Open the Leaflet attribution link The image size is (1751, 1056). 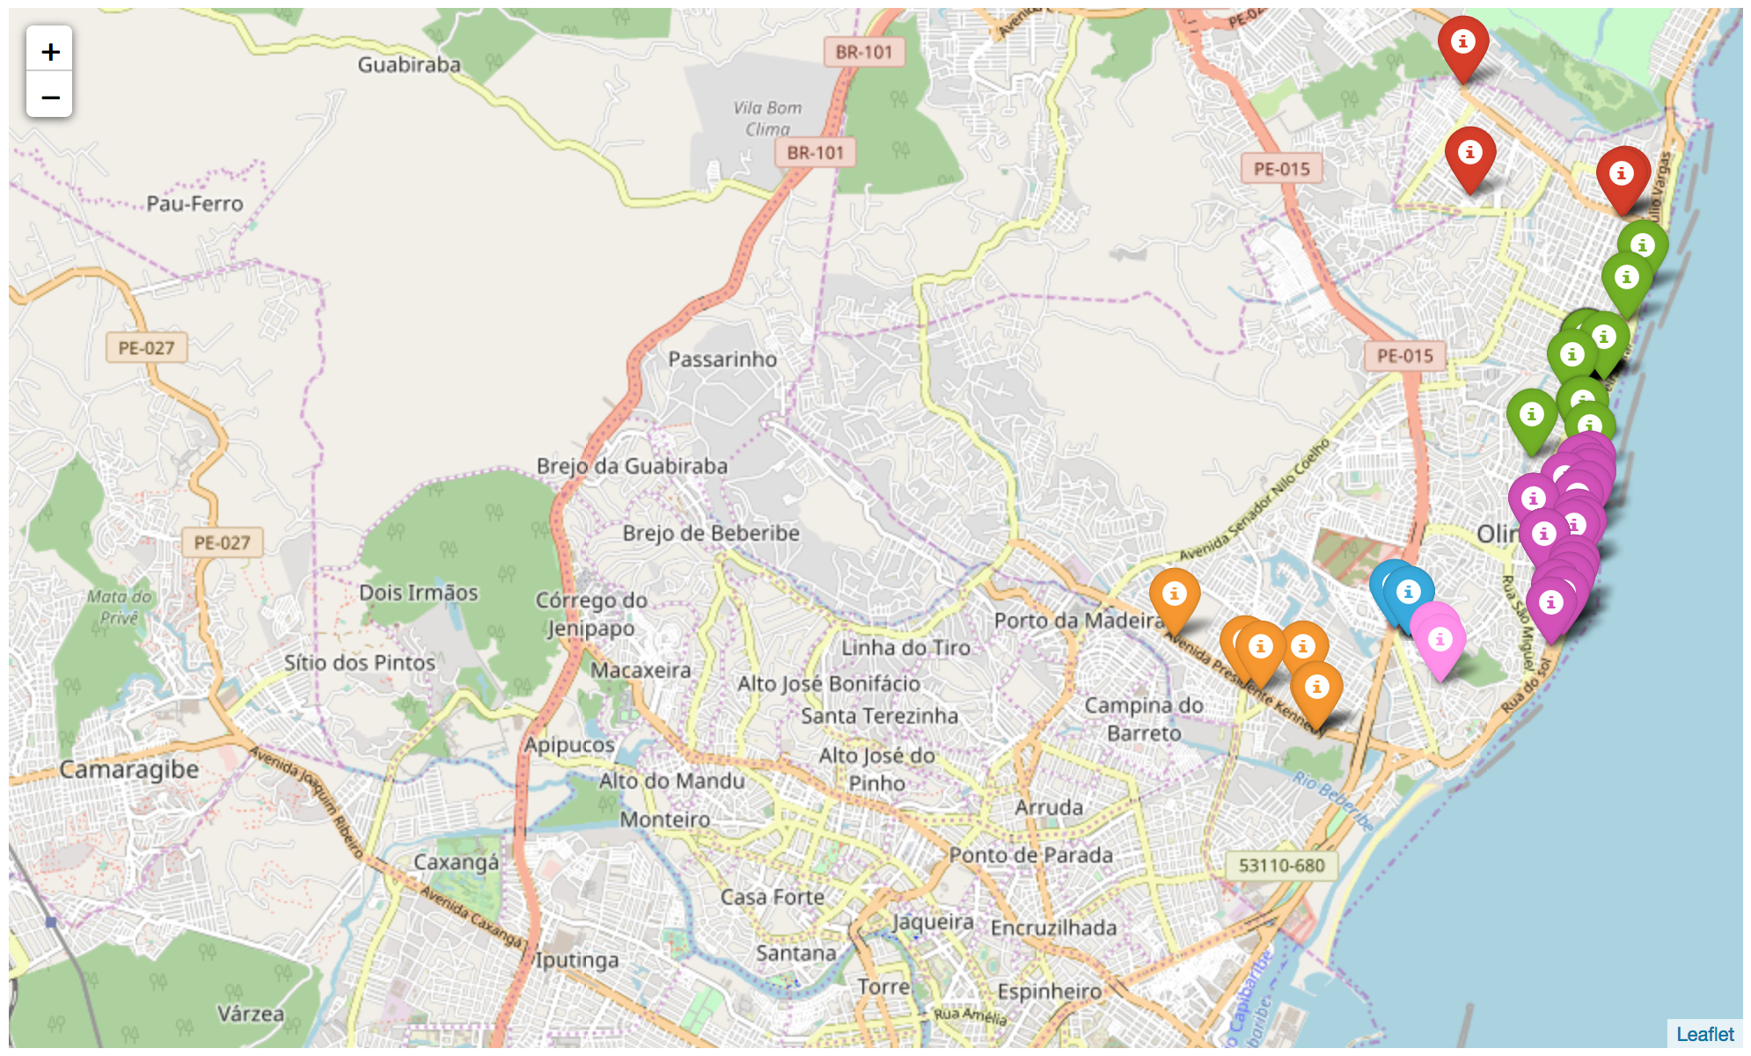point(1704,1034)
